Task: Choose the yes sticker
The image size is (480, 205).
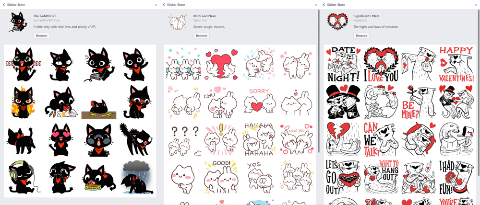Action: pos(259,177)
